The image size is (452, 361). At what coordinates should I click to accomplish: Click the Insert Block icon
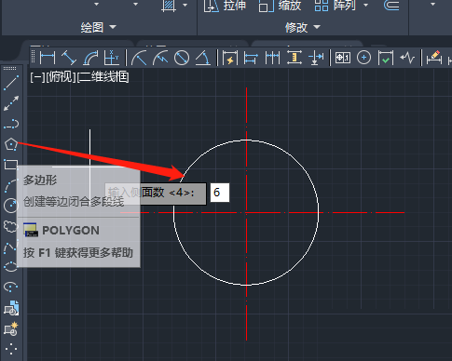point(11,308)
